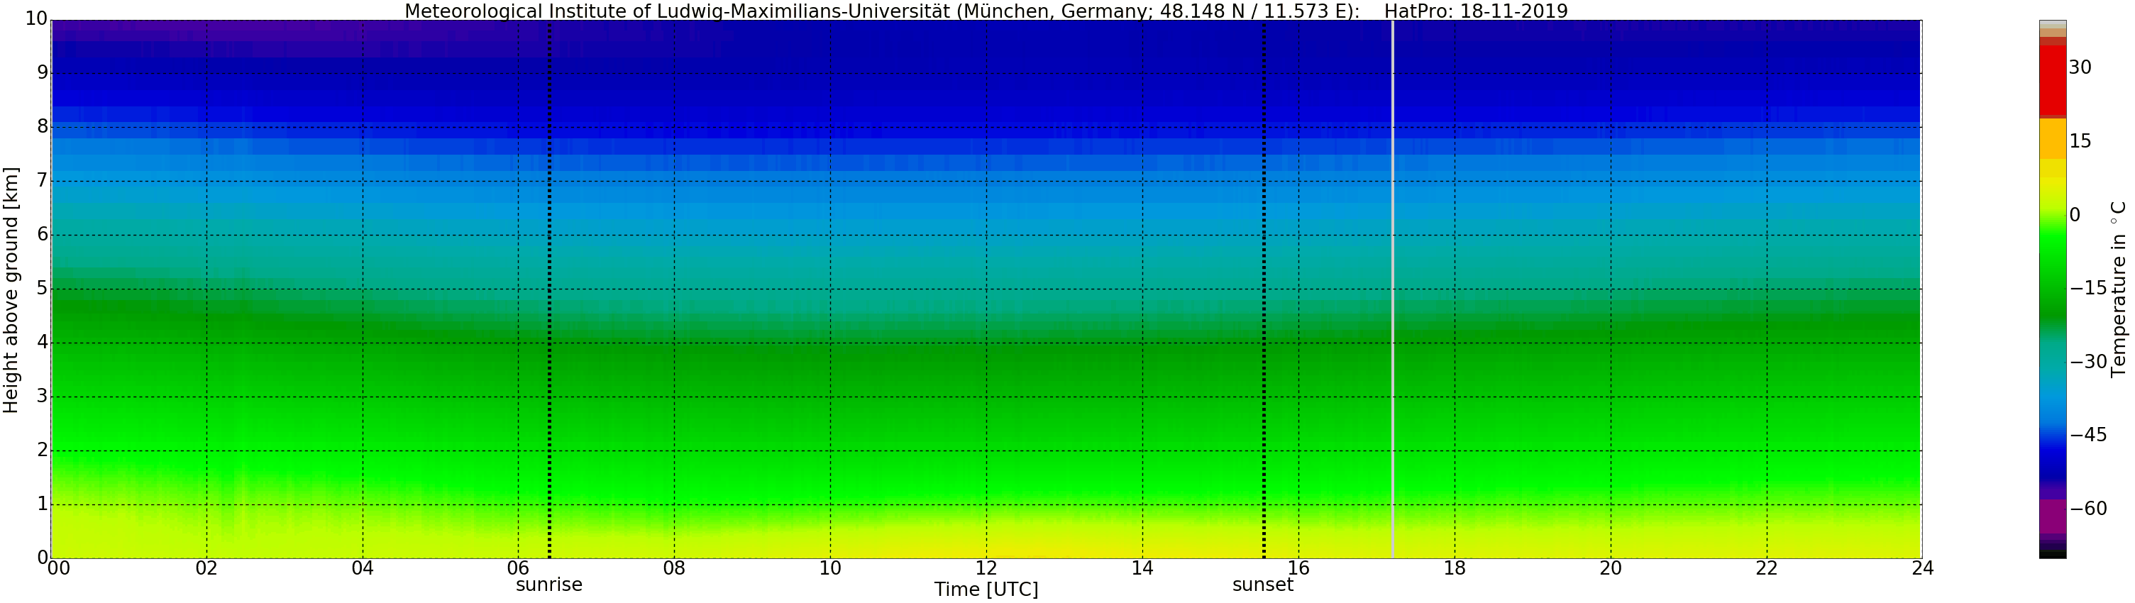
Task: Click the y-axis height label '3'
Action: point(43,396)
